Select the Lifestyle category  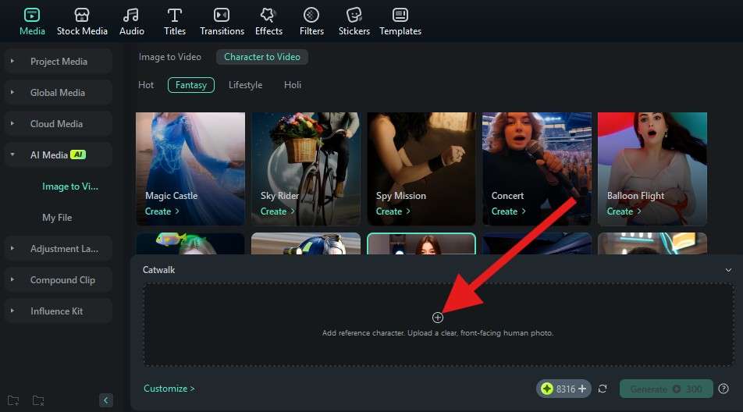245,85
